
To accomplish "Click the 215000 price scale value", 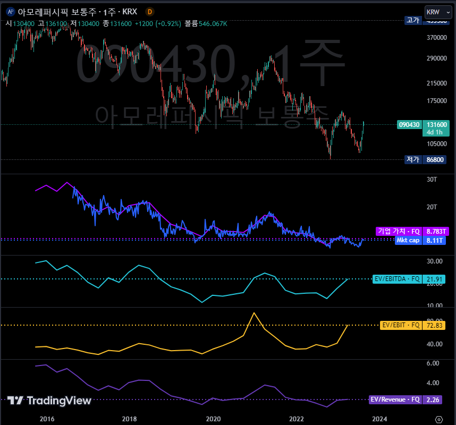I will (x=436, y=83).
